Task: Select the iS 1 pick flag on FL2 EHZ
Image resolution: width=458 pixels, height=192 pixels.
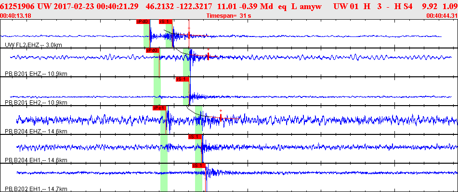Action: coord(166,22)
